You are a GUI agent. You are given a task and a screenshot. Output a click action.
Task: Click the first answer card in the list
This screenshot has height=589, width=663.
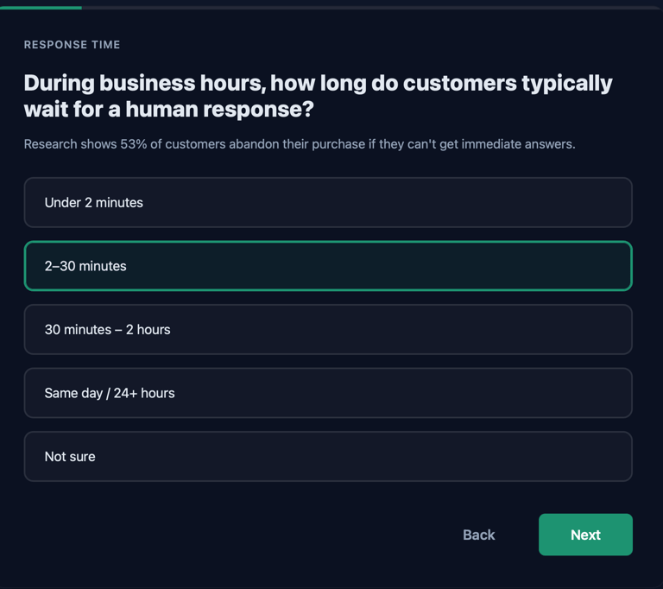pos(328,202)
